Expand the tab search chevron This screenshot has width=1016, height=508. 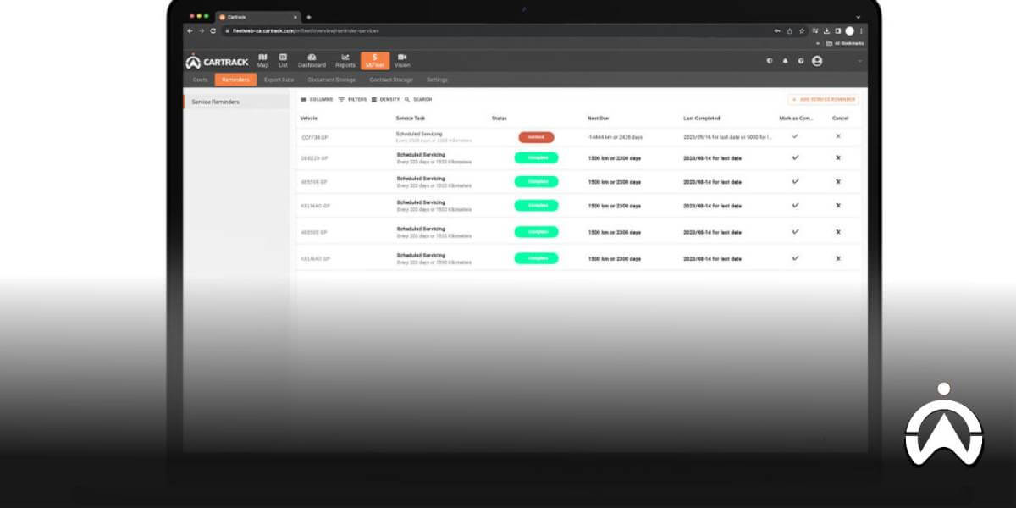(859, 17)
